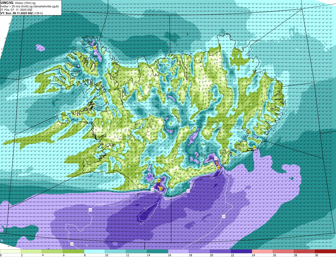Click the legend scale value "20"
Image resolution: width=336 pixels, height=257 pixels.
tap(212, 255)
